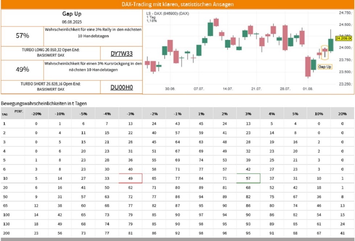Click the -1% column header
Image resolution: width=355 pixels, height=241 pixels.
pyautogui.click(x=178, y=114)
